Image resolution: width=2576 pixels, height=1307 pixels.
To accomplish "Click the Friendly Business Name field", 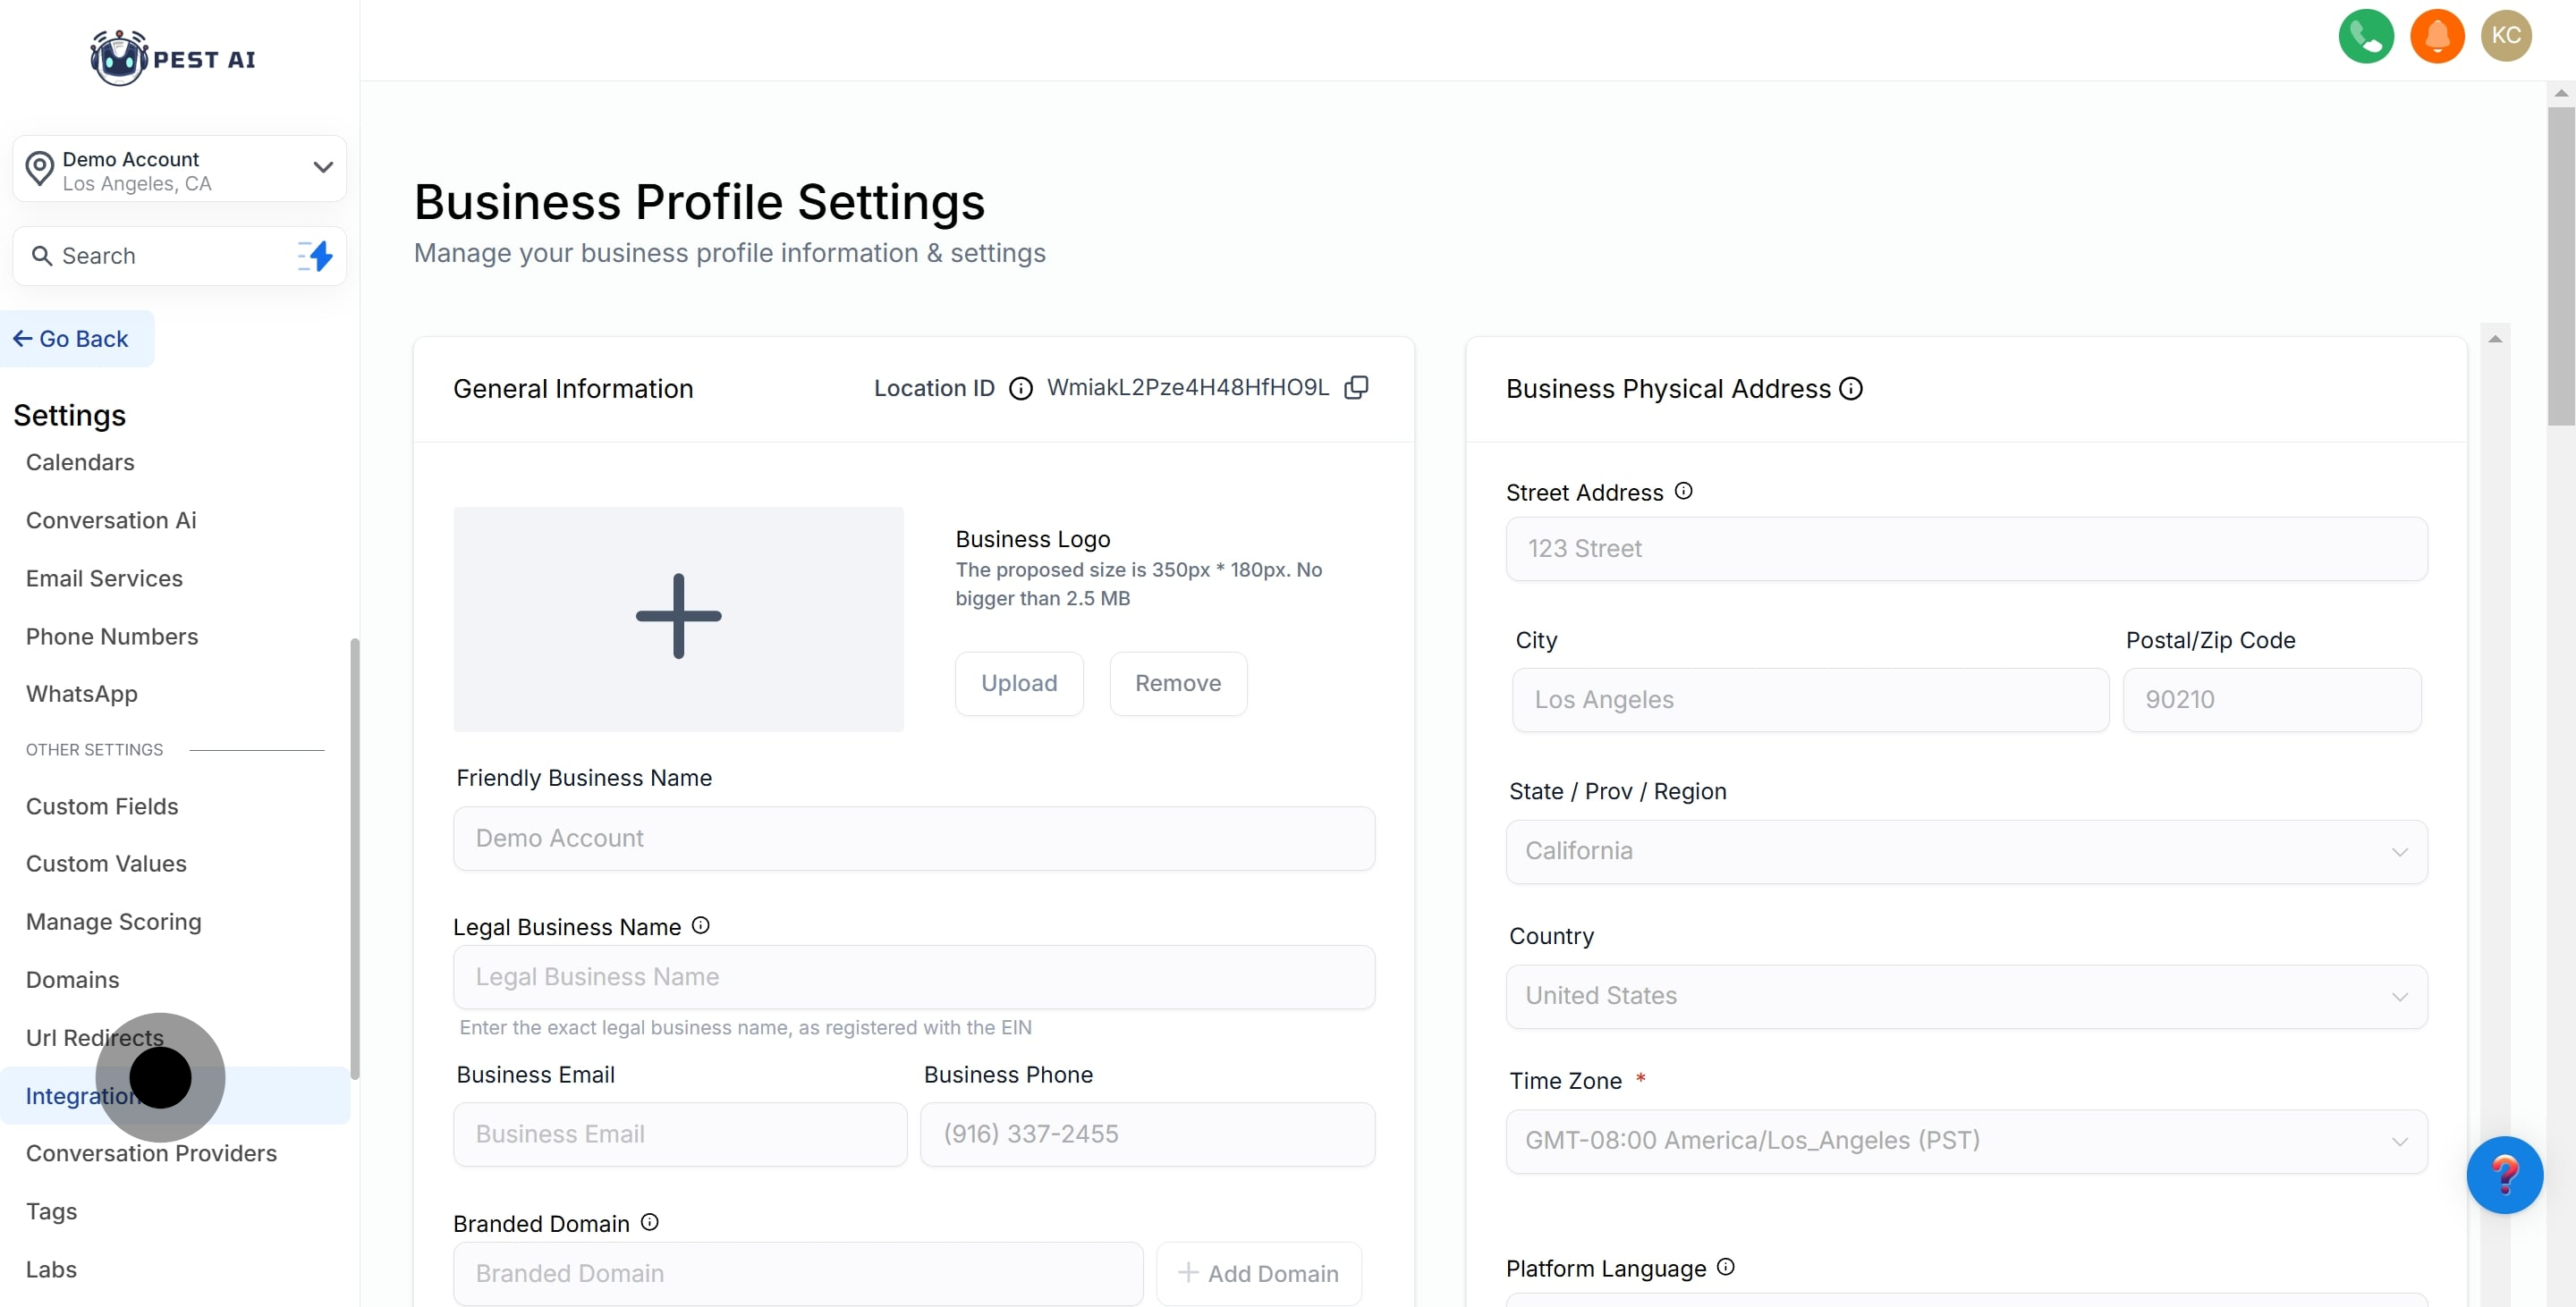I will 913,839.
